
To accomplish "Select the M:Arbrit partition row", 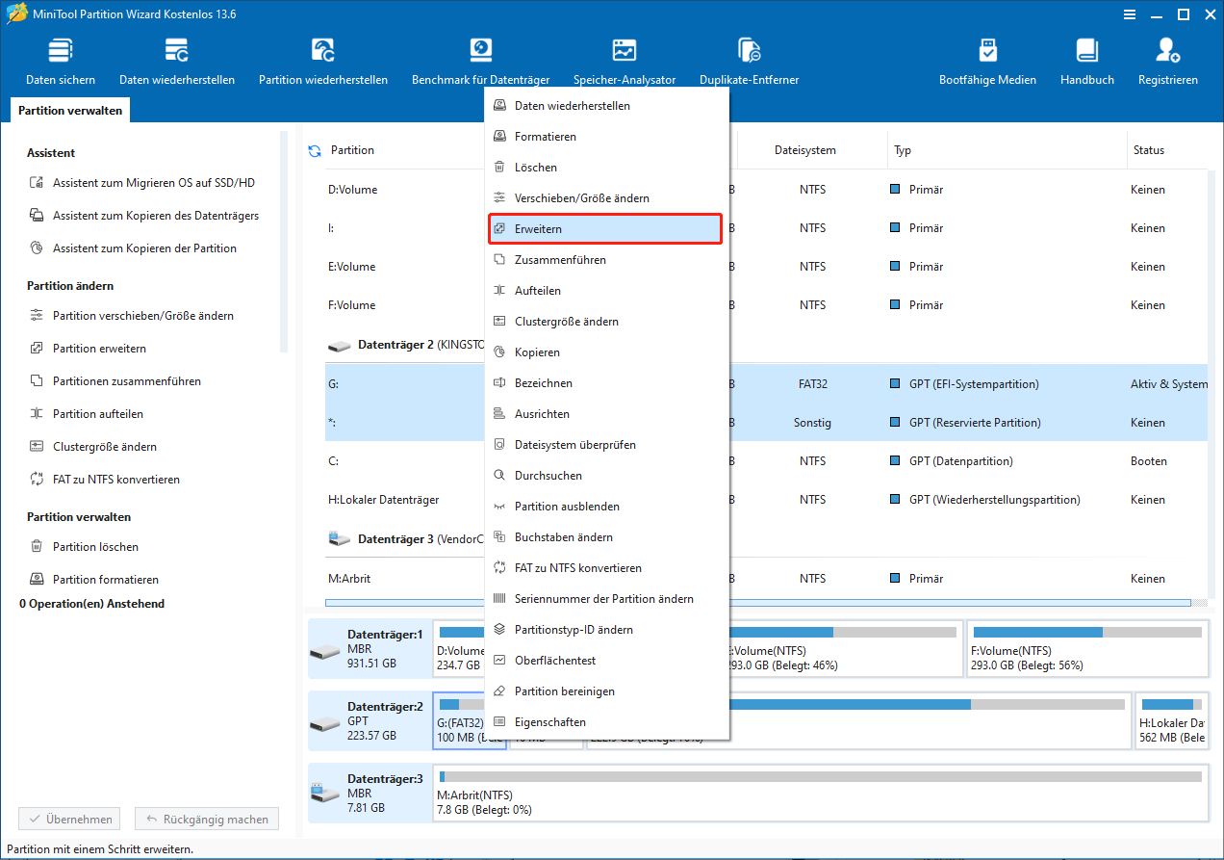I will pyautogui.click(x=766, y=579).
